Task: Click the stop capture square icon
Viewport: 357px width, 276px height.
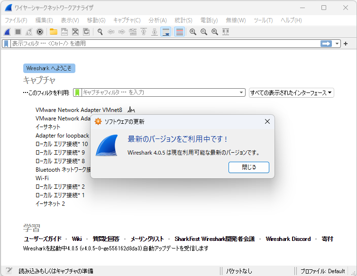Action: pos(18,32)
